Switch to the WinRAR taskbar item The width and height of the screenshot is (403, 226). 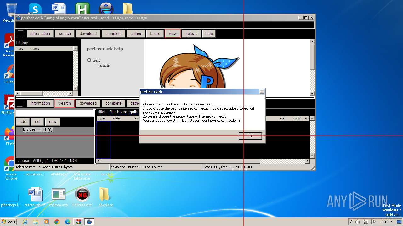point(78,222)
